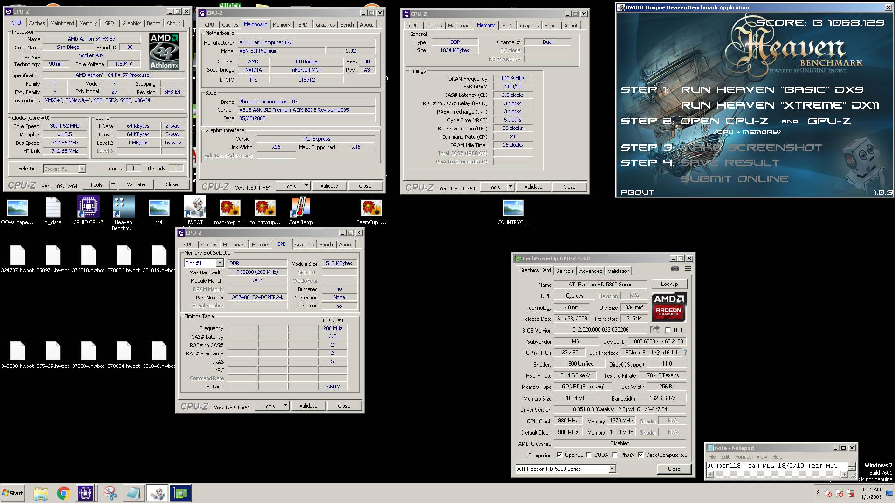Toggle the PhysX computing checkbox
895x503 pixels.
point(615,455)
